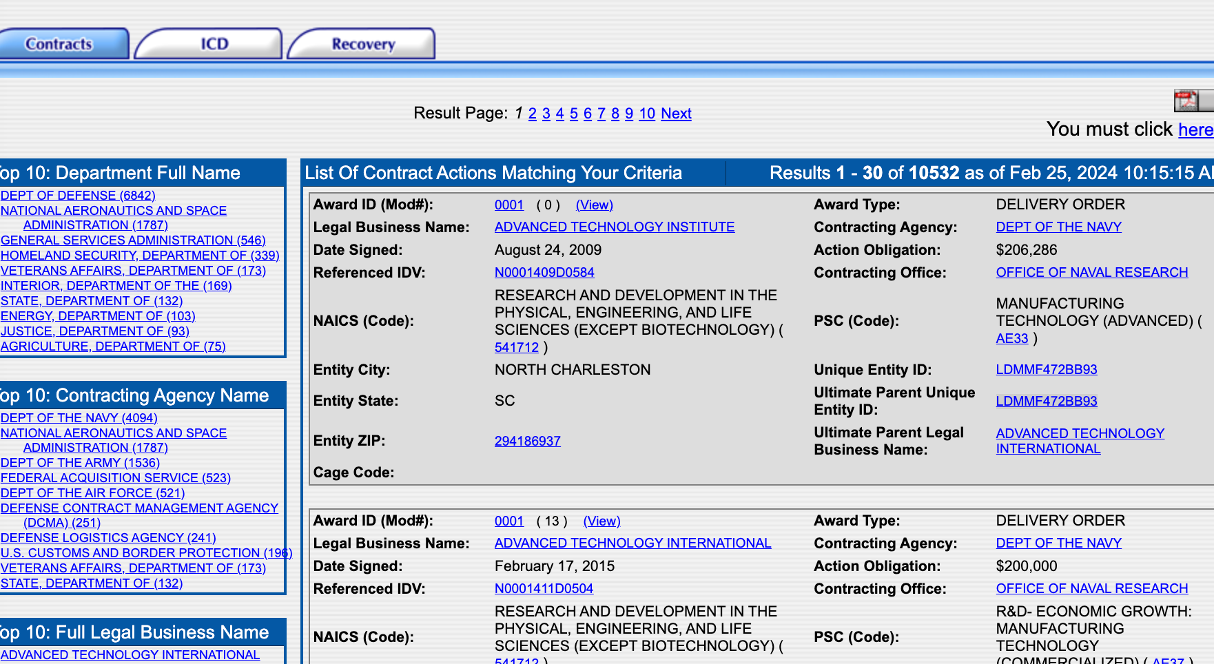Filter by STATE, DEPARTMENT OF (132) in Department list
Screen dimensions: 1214x664
pyautogui.click(x=92, y=301)
